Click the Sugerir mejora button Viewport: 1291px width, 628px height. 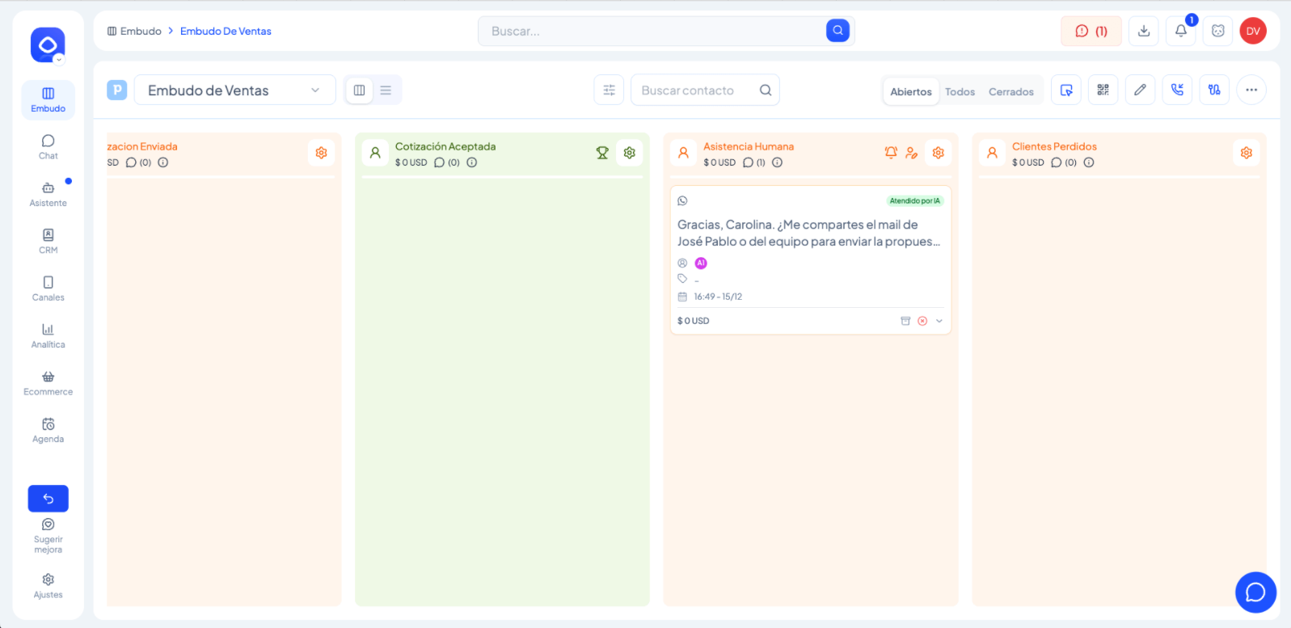(x=49, y=535)
